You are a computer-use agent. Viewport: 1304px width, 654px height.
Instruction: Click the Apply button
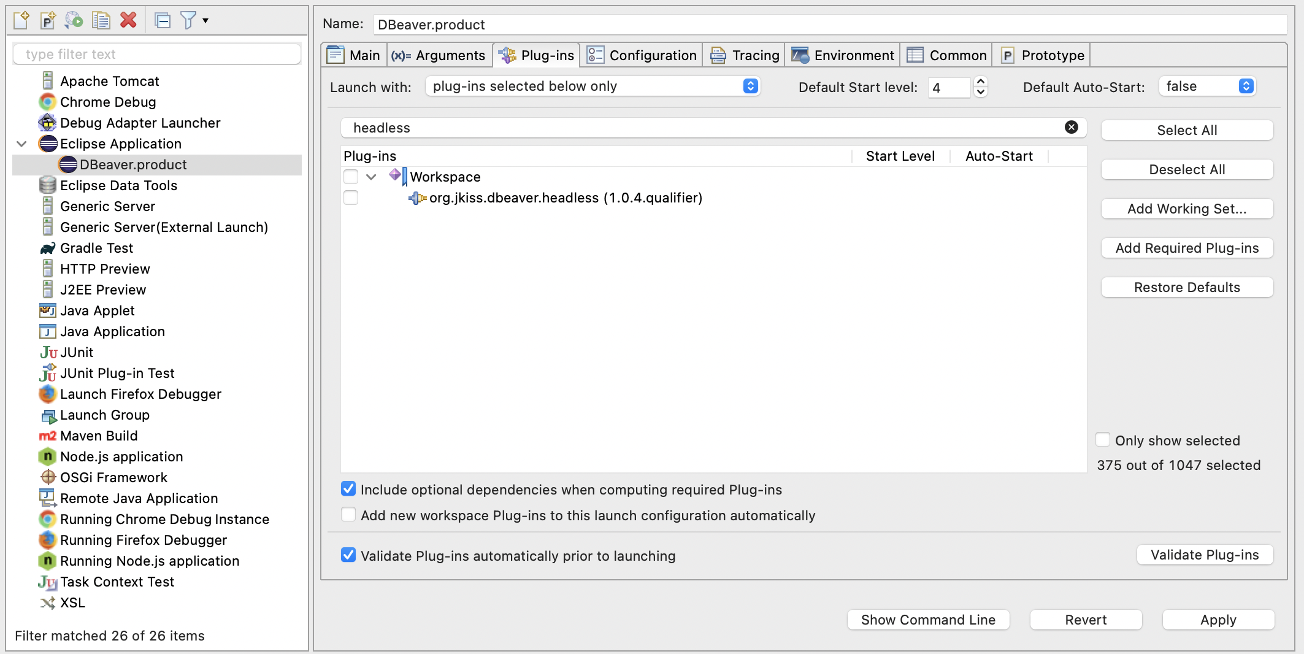pyautogui.click(x=1218, y=620)
